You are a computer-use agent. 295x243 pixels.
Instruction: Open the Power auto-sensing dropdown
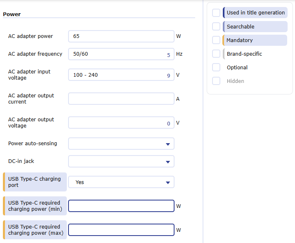(x=121, y=144)
